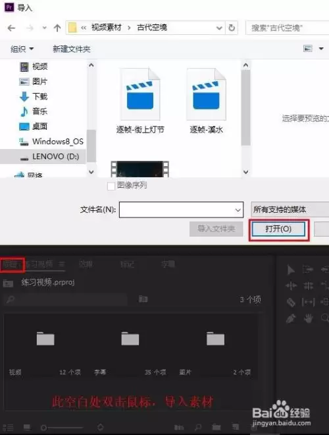This screenshot has width=329, height=435.
Task: Open recent locations dropdown arrow
Action: (x=44, y=28)
